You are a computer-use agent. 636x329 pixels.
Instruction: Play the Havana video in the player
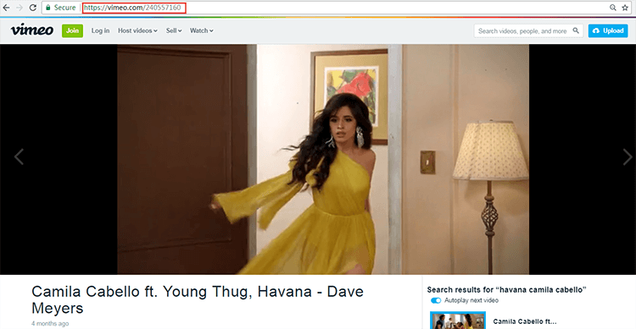(323, 160)
